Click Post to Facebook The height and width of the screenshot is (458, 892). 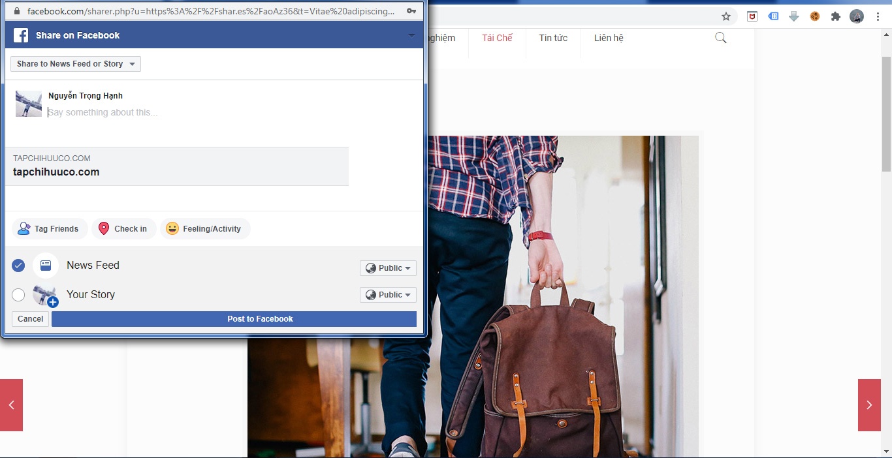click(x=234, y=319)
